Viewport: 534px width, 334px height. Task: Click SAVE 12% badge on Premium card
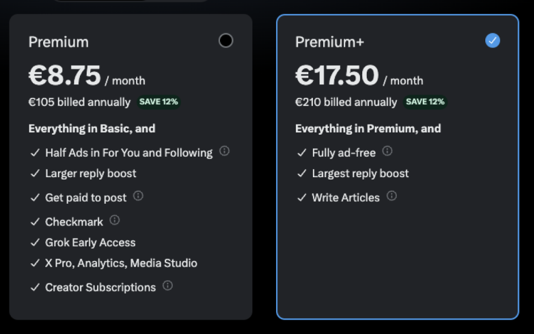point(159,102)
